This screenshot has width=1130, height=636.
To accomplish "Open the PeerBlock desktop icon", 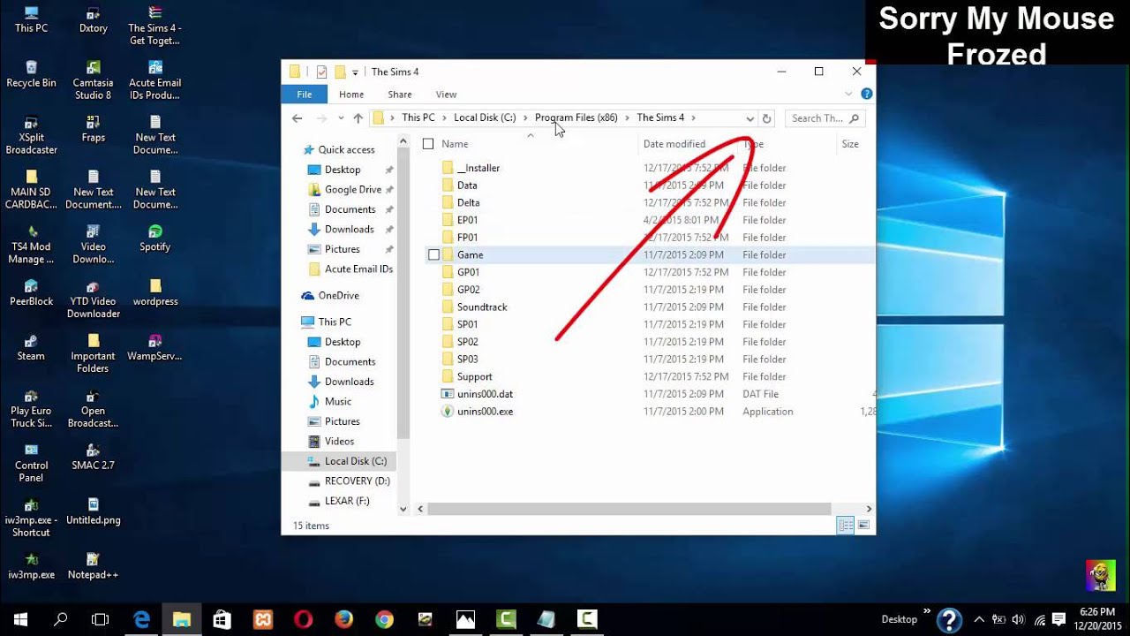I will click(x=31, y=292).
